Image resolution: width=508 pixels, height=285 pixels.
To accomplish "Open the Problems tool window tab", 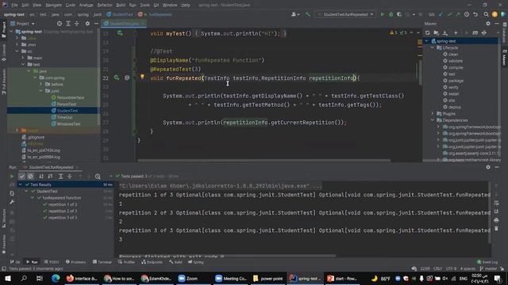I will tap(75, 262).
